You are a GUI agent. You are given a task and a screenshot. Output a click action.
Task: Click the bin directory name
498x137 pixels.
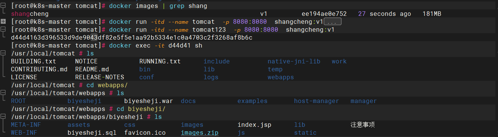[x=145, y=69]
